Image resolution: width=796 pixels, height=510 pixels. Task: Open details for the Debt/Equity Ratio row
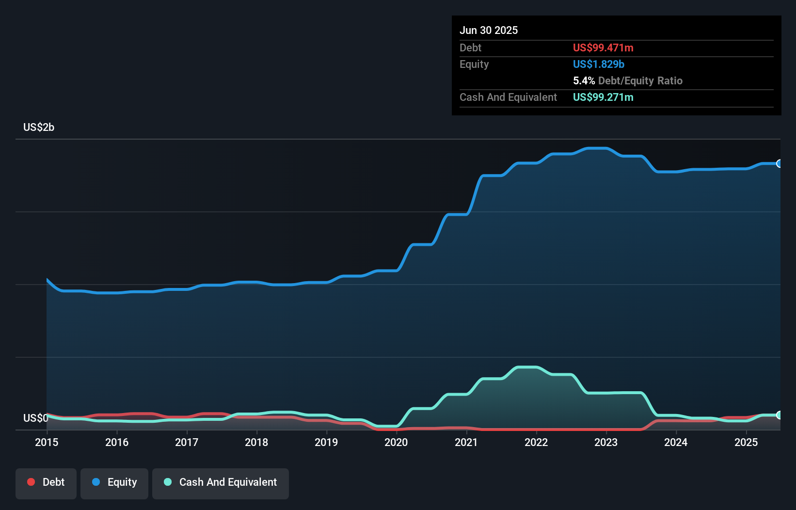(628, 80)
